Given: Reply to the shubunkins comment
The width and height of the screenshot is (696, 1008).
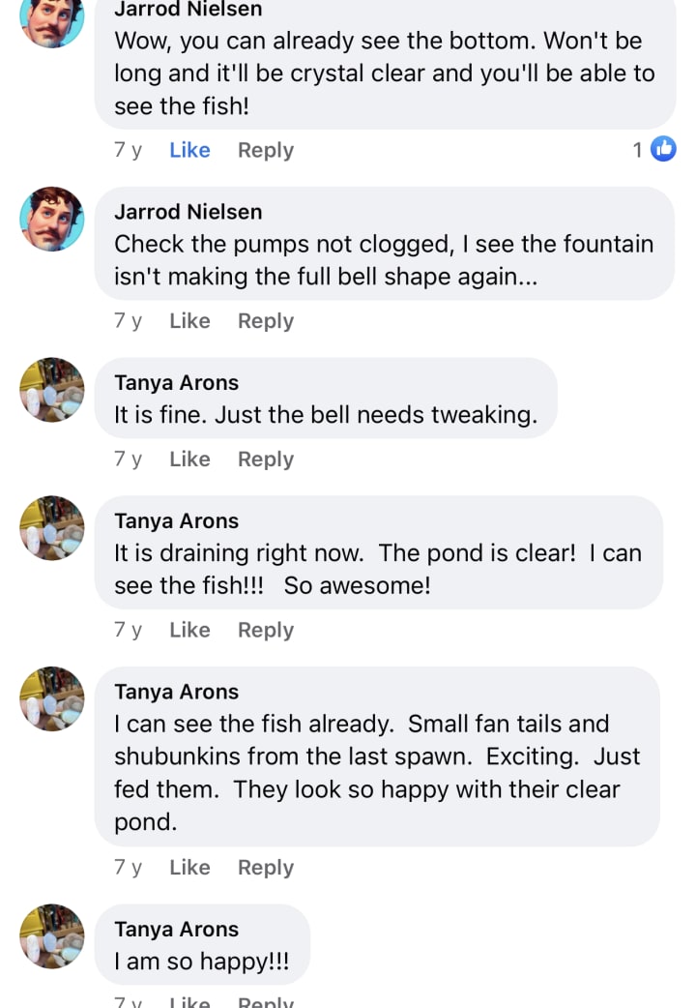Looking at the screenshot, I should [x=266, y=868].
